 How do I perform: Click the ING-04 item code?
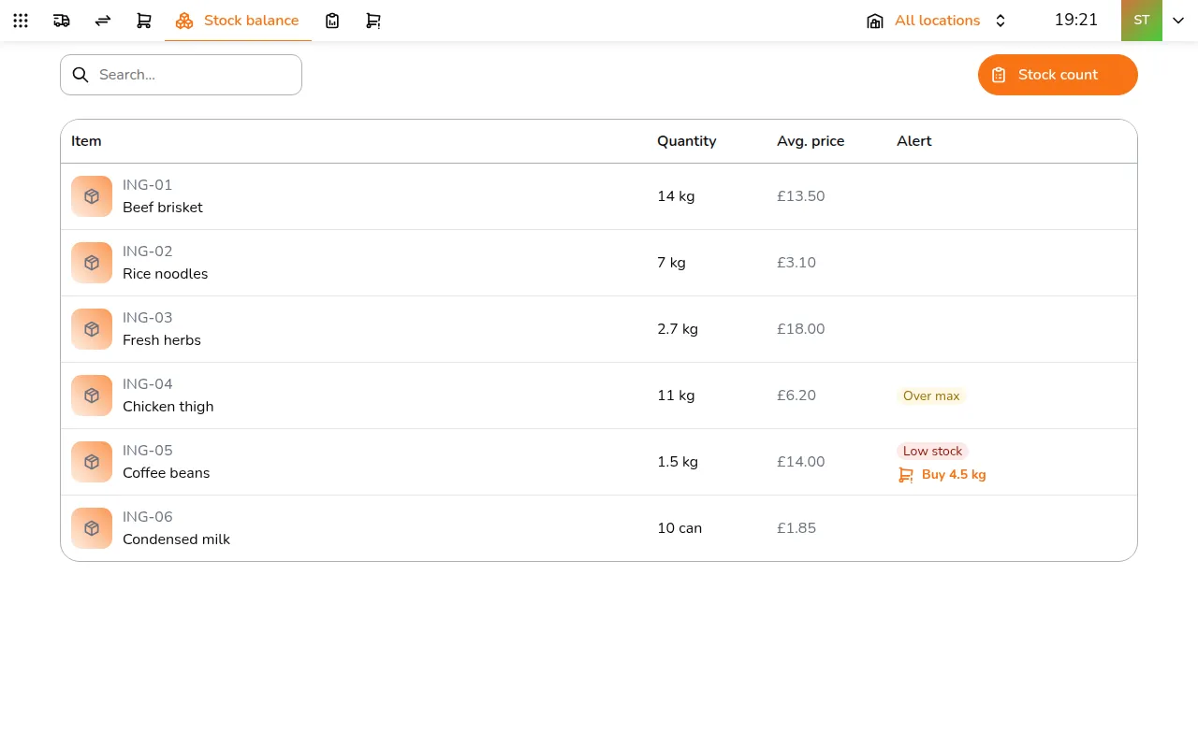(x=148, y=384)
